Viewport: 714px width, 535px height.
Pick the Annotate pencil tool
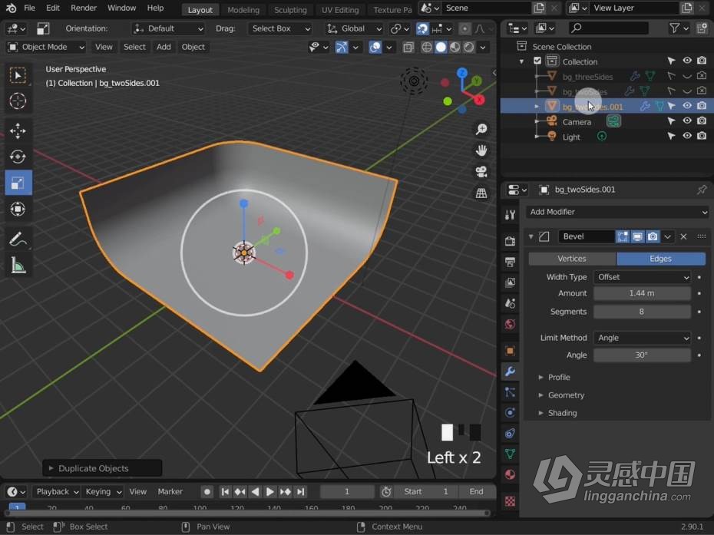tap(18, 239)
